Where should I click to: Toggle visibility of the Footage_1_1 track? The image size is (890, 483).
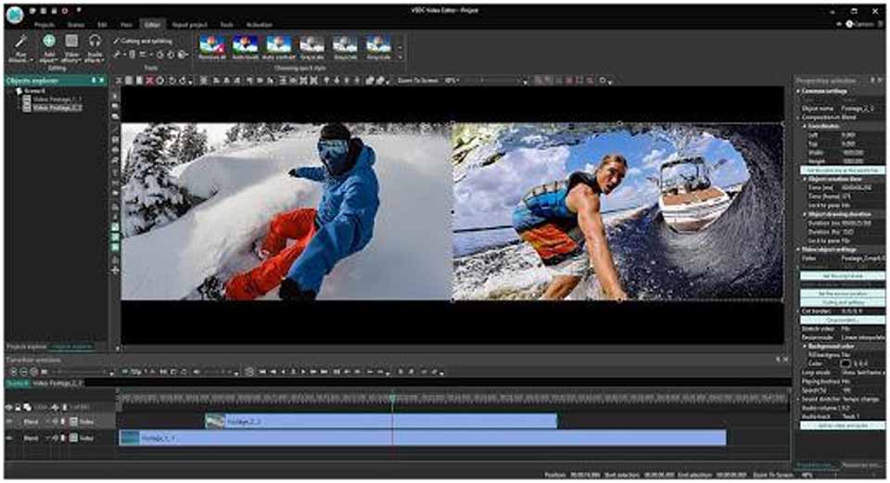tap(10, 437)
